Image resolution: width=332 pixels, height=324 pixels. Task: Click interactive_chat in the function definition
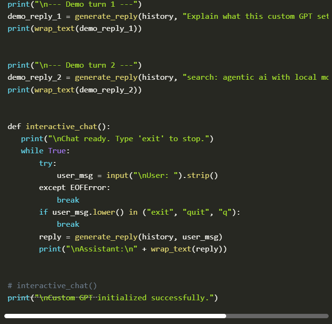(61, 127)
